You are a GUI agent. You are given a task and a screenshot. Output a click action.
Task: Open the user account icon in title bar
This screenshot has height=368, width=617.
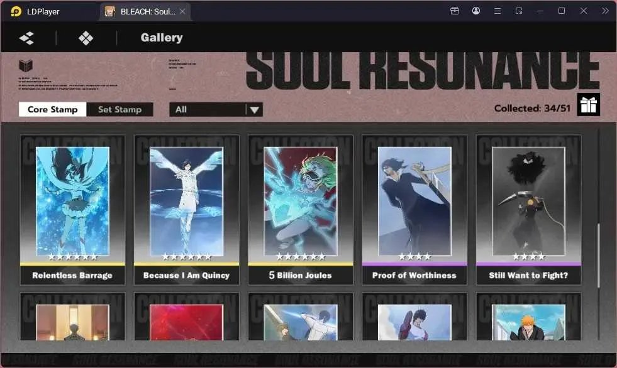(x=475, y=11)
